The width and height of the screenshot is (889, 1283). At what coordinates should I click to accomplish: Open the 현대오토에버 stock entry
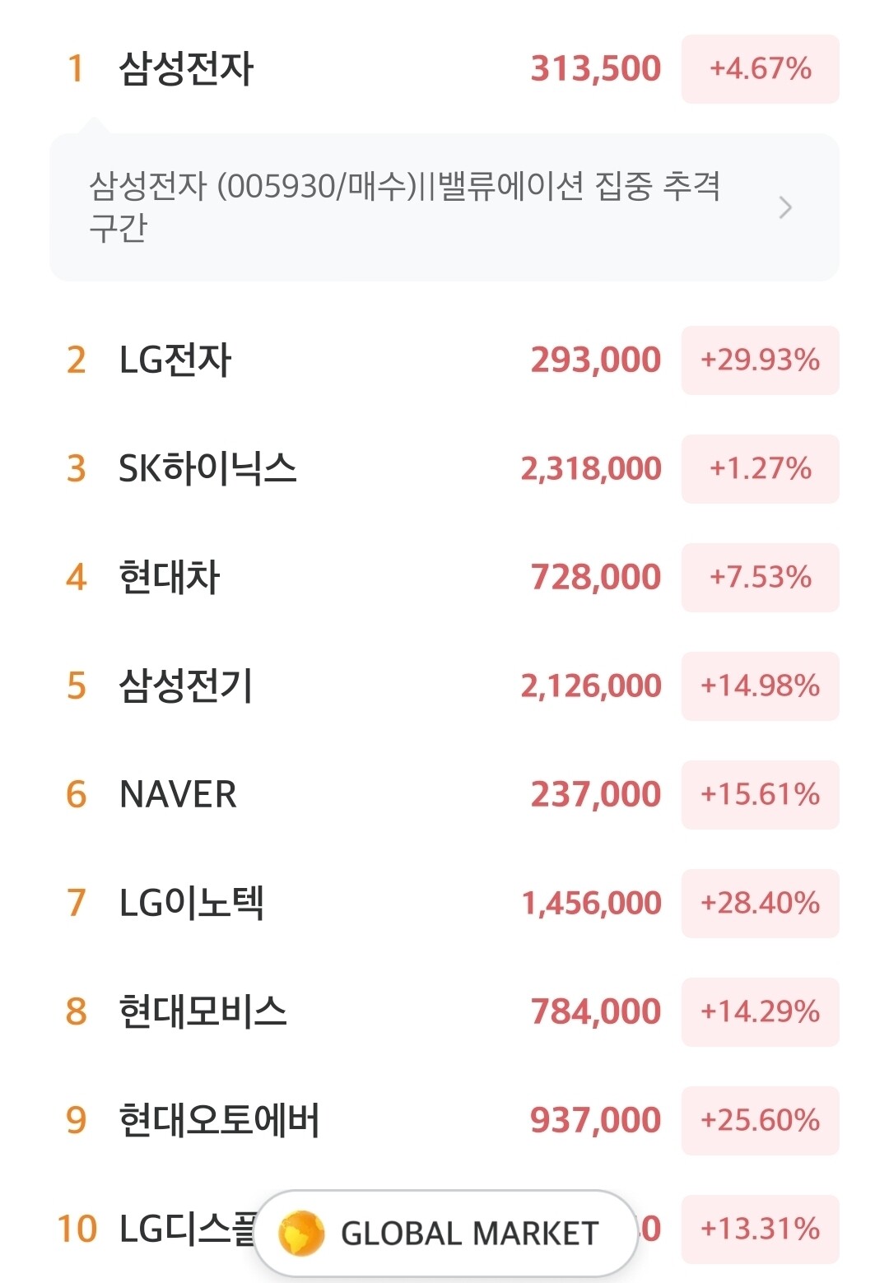point(444,1121)
